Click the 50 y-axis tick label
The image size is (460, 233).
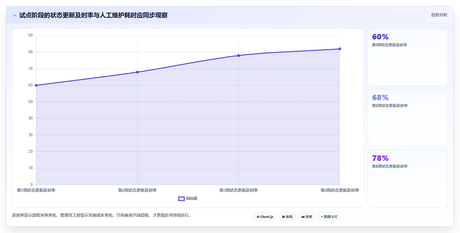pyautogui.click(x=30, y=102)
